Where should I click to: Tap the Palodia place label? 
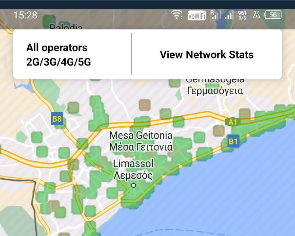66,27
